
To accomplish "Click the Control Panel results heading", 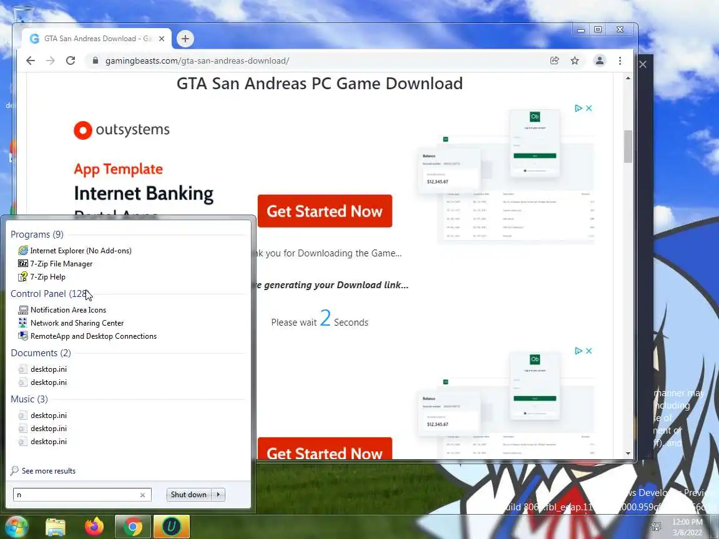I will click(49, 293).
